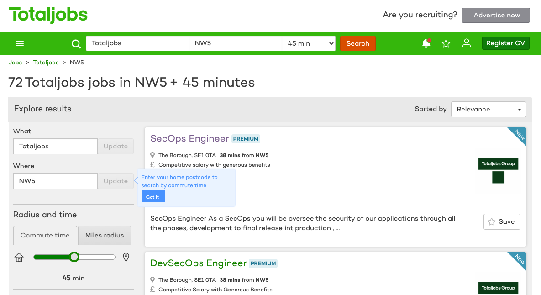Viewport: 541px width, 295px height.
Task: Click the NW5 location field in top search bar
Action: pos(235,43)
